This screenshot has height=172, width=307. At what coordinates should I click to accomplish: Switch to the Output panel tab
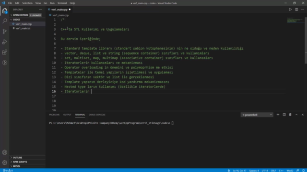[x=67, y=115]
